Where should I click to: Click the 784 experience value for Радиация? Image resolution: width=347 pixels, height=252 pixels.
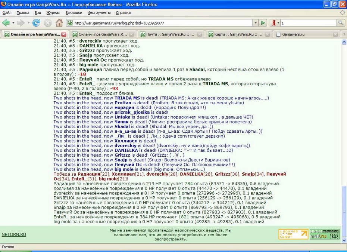coord(188,184)
